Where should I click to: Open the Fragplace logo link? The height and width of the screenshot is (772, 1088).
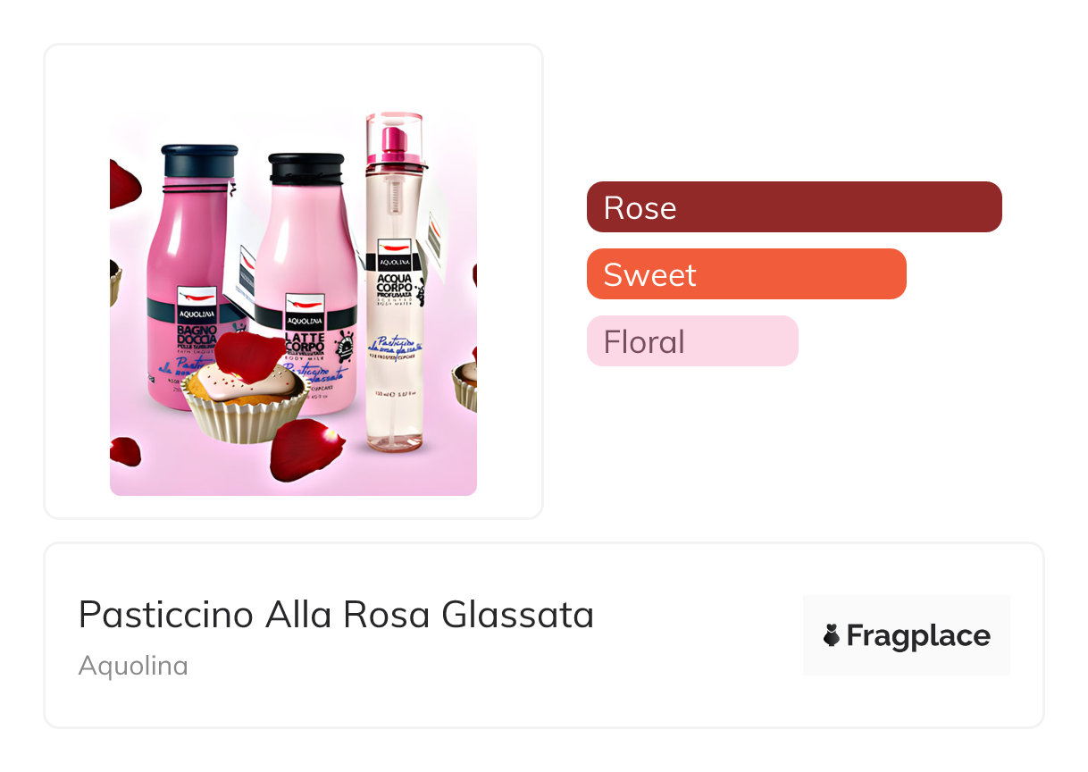(x=906, y=635)
